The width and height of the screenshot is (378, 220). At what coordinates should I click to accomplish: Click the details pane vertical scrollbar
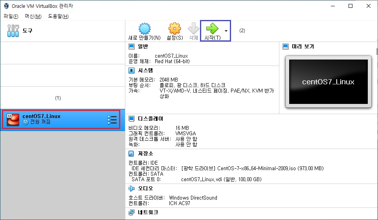(377, 51)
